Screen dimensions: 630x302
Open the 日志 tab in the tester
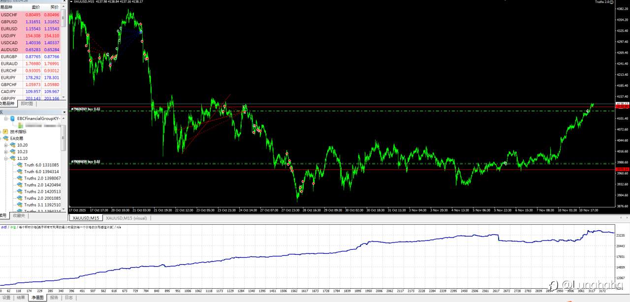pos(68,298)
